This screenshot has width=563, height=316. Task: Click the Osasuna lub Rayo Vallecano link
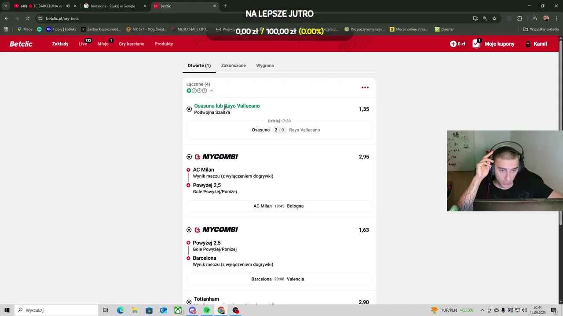227,106
